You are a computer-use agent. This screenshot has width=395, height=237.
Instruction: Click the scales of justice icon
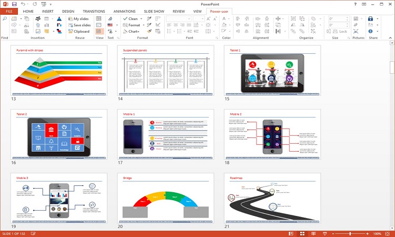pos(38,18)
